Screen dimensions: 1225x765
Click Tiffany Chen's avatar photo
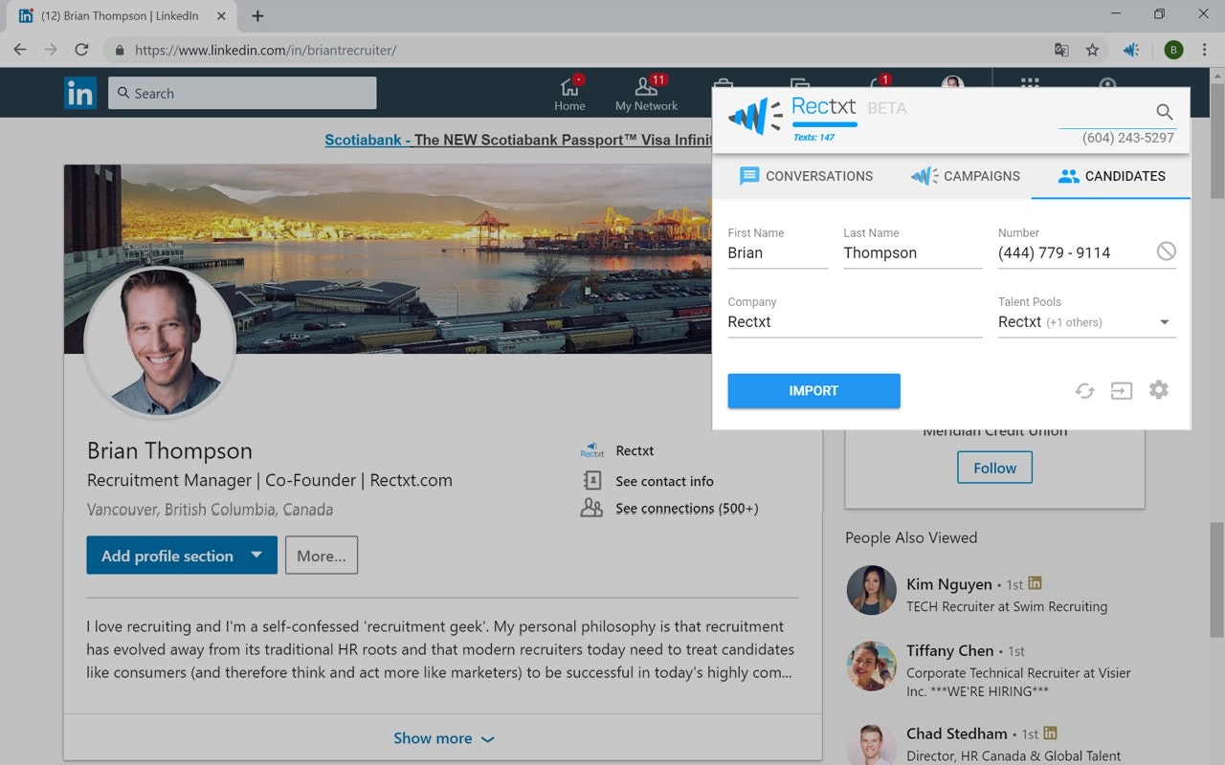(x=871, y=666)
